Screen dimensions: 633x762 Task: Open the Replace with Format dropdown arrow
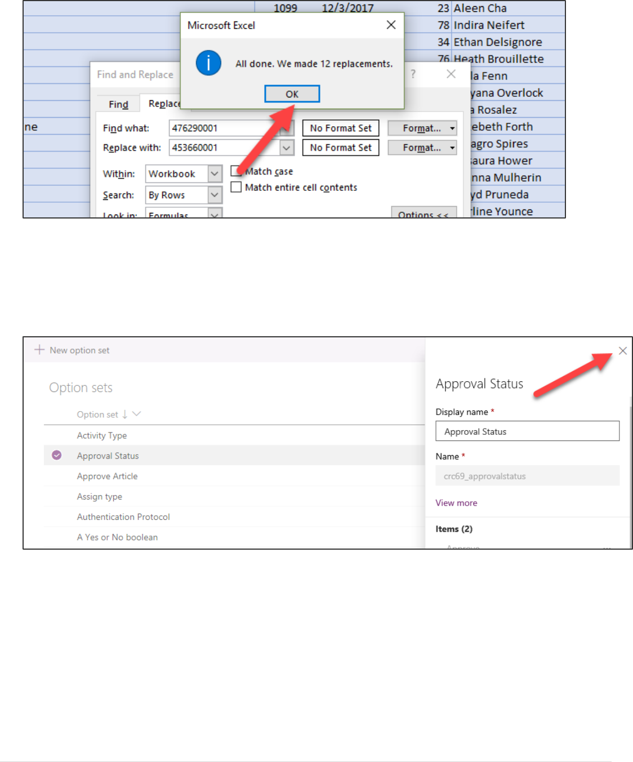click(452, 148)
